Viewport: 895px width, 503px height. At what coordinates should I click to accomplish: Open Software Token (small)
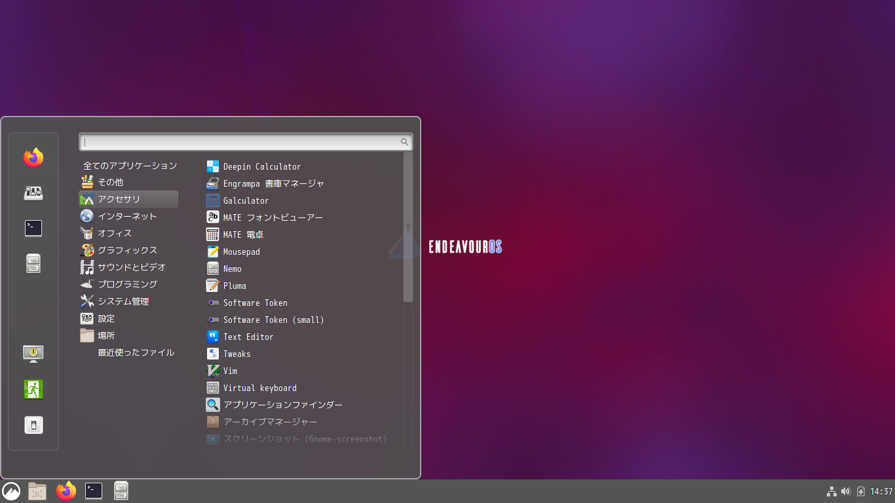point(265,320)
